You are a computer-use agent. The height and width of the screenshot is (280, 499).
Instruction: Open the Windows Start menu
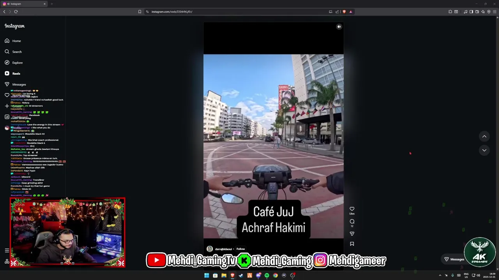pyautogui.click(x=207, y=275)
